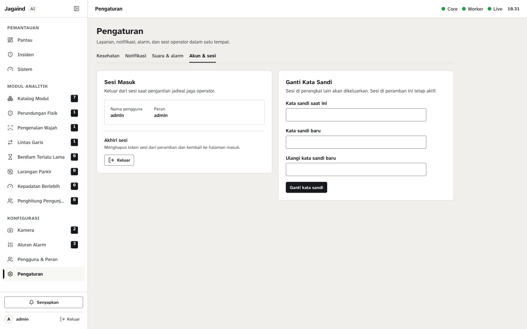Open Perundungan Fisik shield icon
Viewport: 527px width, 329px height.
click(x=10, y=113)
